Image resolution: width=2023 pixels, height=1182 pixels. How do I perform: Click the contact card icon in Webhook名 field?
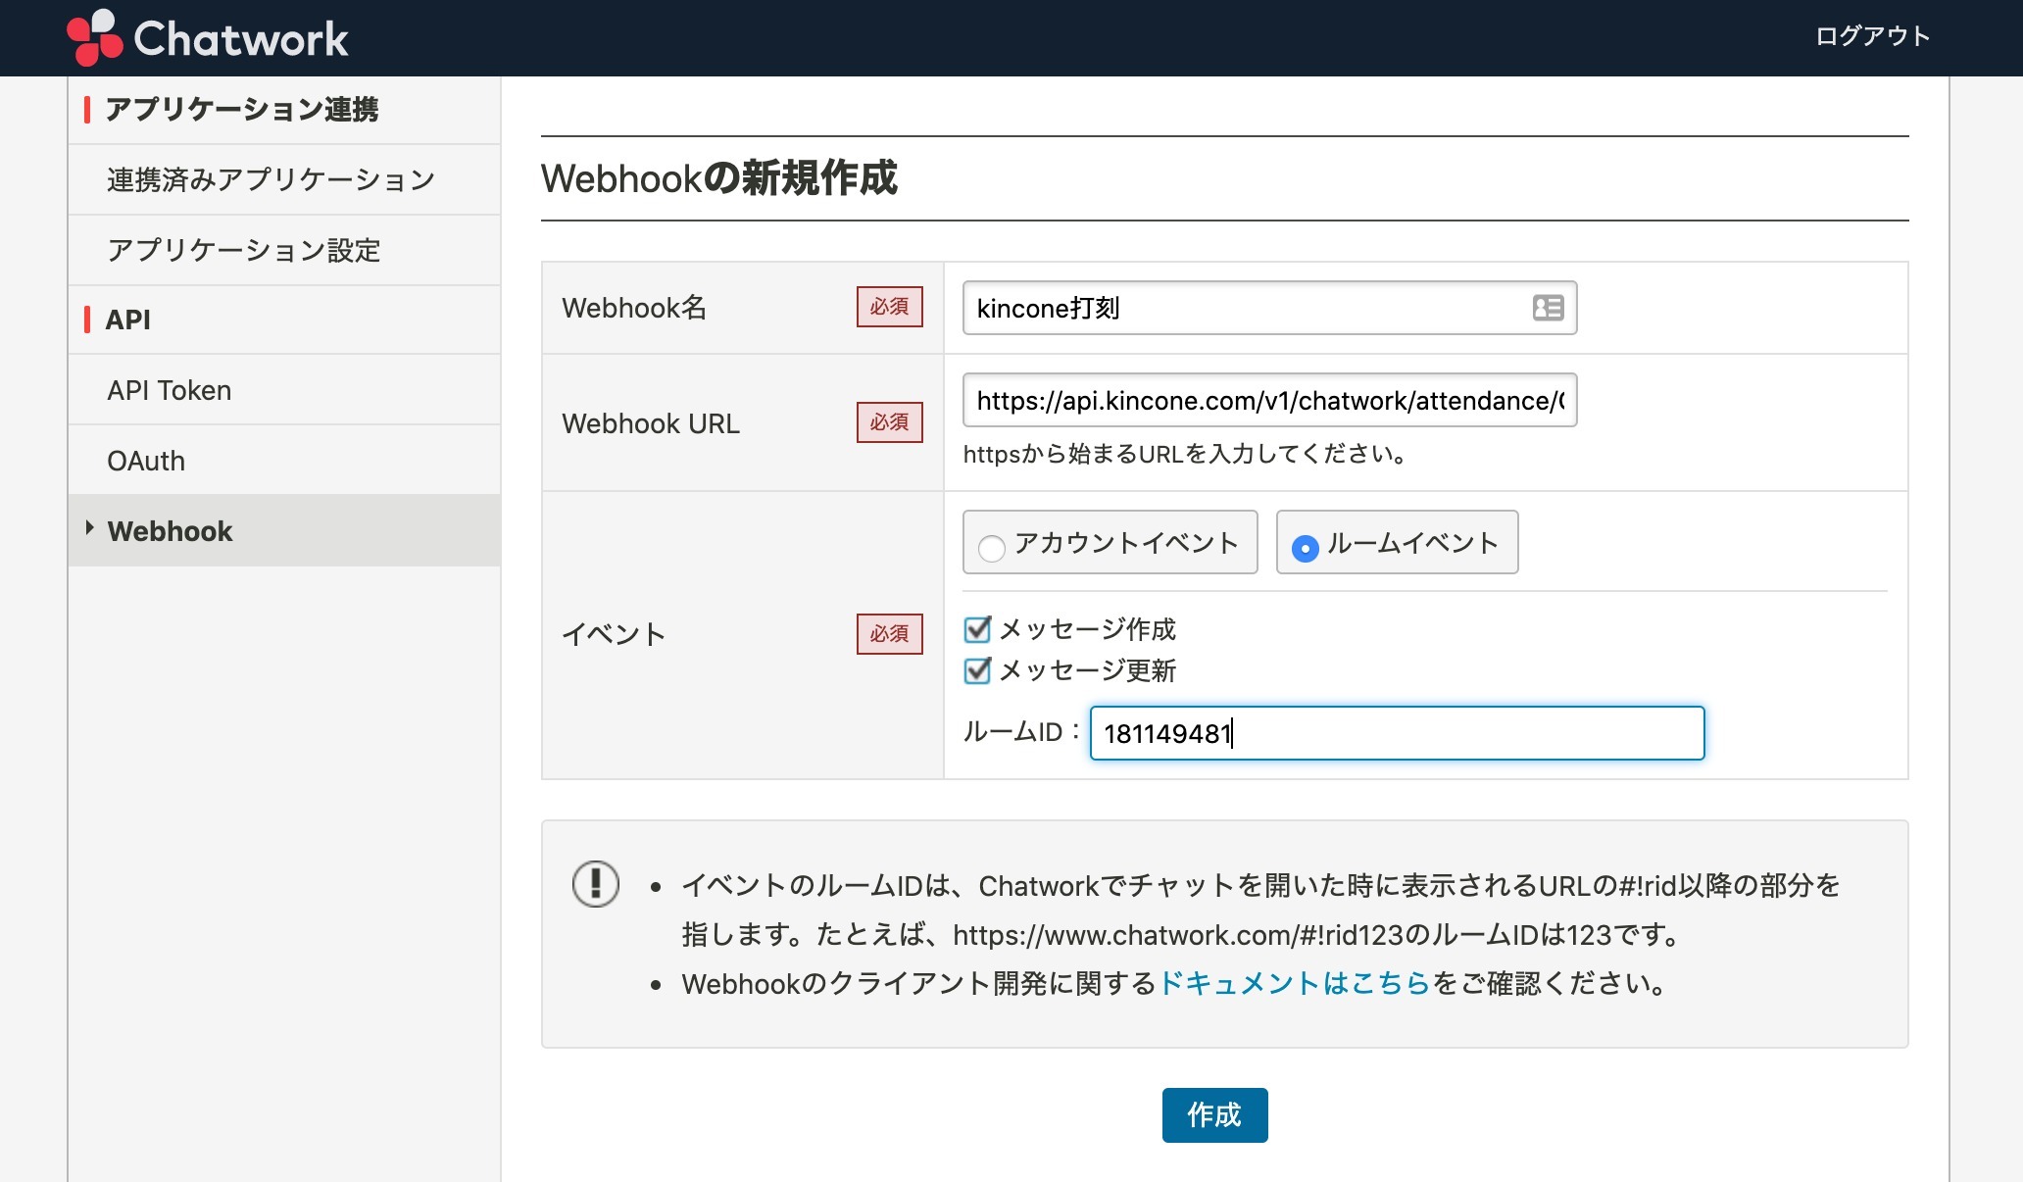(1548, 308)
